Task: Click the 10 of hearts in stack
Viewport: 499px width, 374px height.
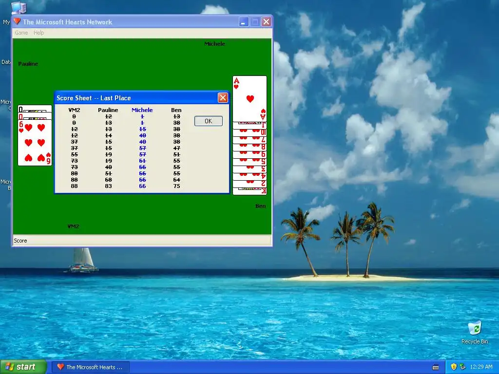Action: 250,132
